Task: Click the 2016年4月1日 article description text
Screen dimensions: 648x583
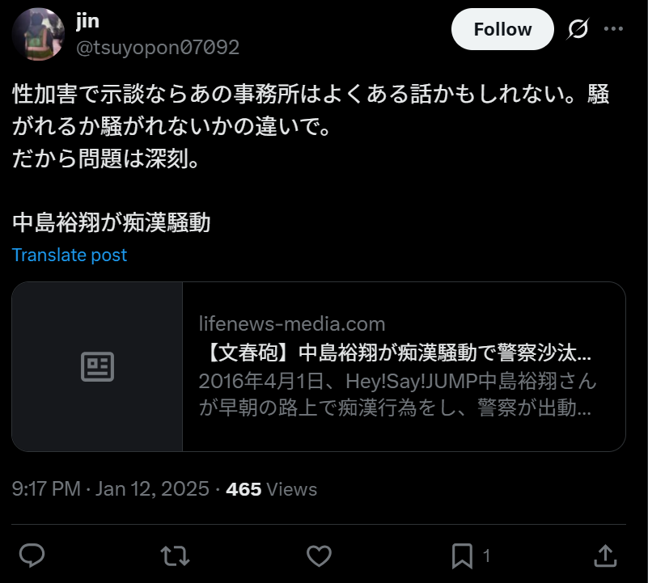Action: tap(397, 394)
